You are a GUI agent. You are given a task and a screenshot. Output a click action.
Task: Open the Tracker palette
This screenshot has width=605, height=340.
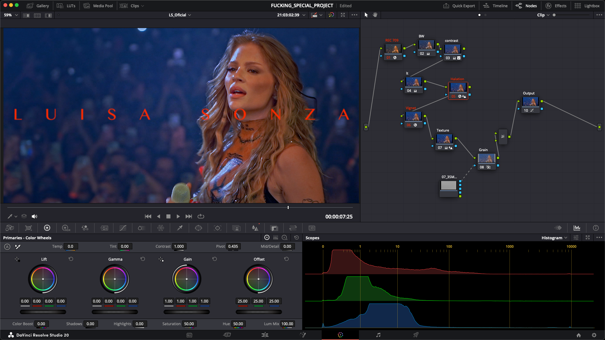click(217, 228)
